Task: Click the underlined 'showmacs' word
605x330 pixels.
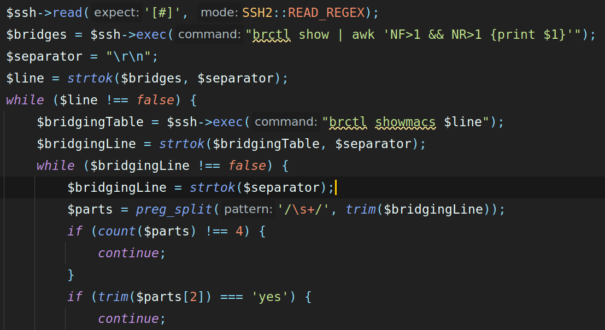Action: [x=405, y=122]
